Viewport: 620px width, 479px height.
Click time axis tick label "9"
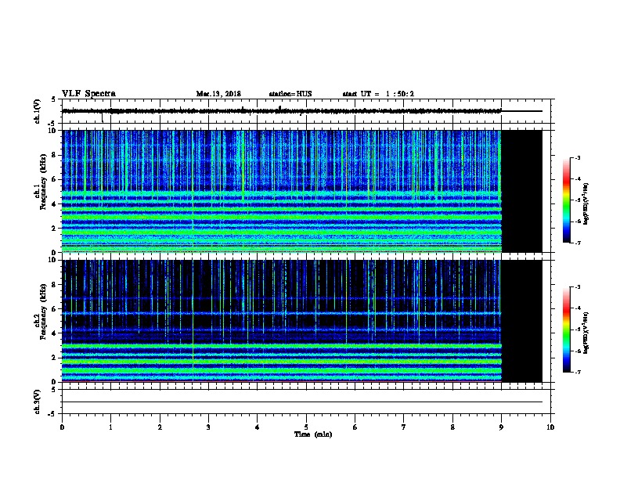[x=501, y=427]
